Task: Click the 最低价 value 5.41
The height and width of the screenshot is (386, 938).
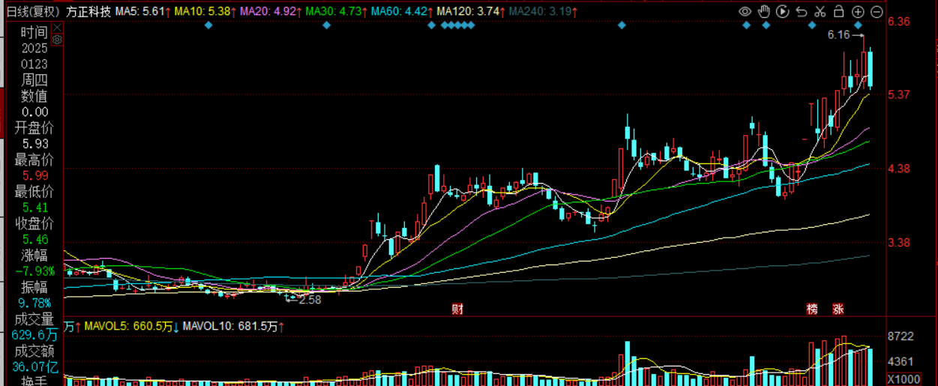Action: click(x=34, y=208)
